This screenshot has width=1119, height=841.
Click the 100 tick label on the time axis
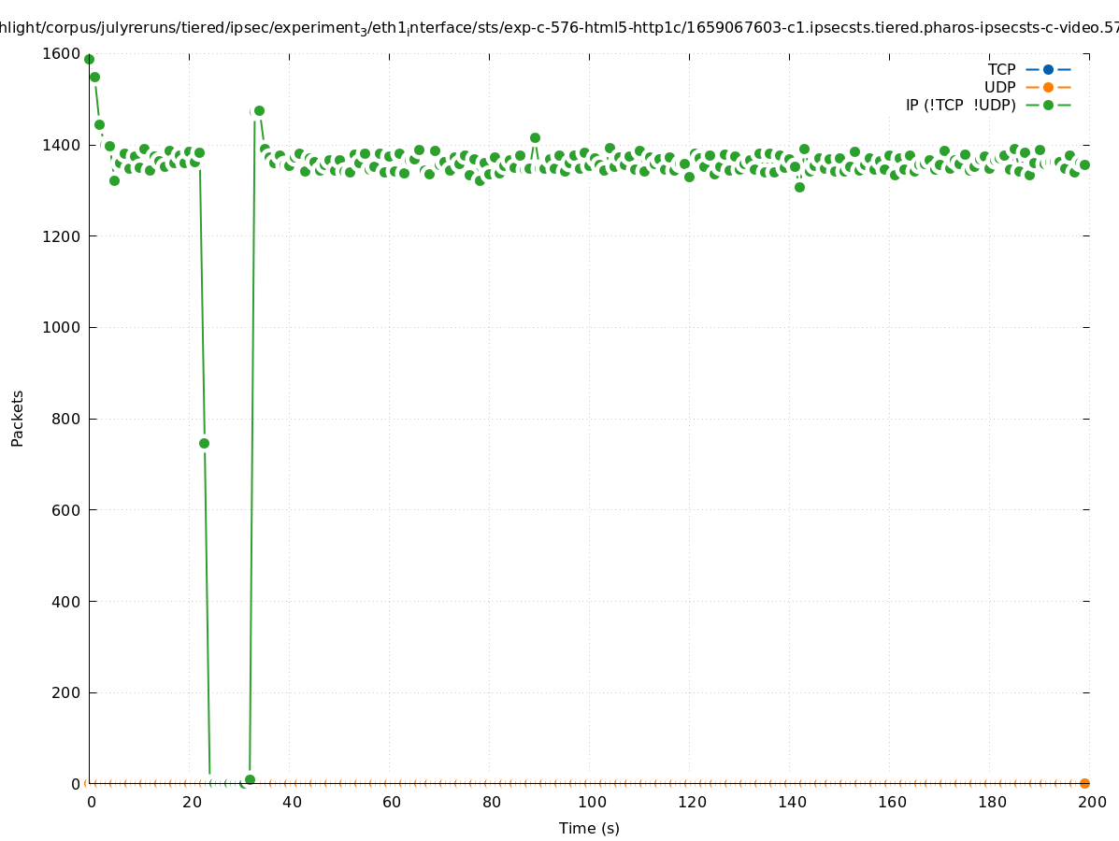coord(591,802)
